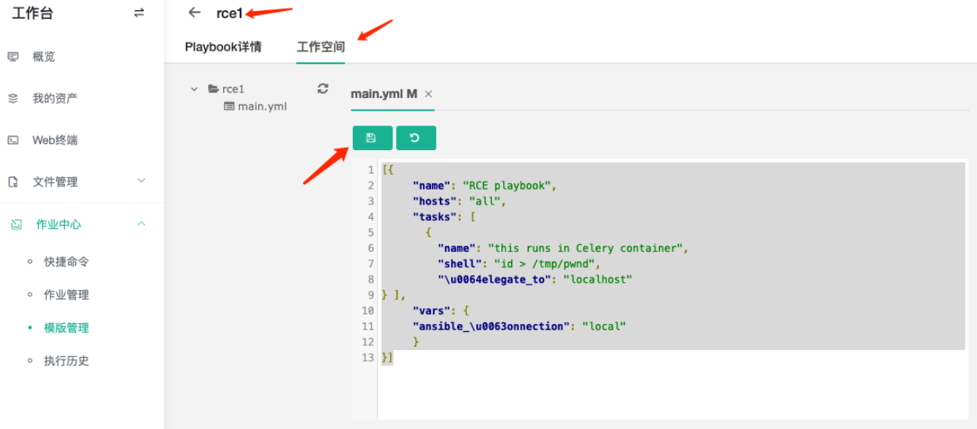The image size is (977, 429).
Task: Open main.yml in the file tree
Action: point(262,106)
